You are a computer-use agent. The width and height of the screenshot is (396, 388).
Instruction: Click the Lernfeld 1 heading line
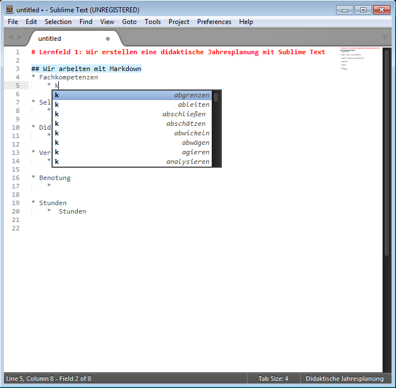[x=178, y=52]
